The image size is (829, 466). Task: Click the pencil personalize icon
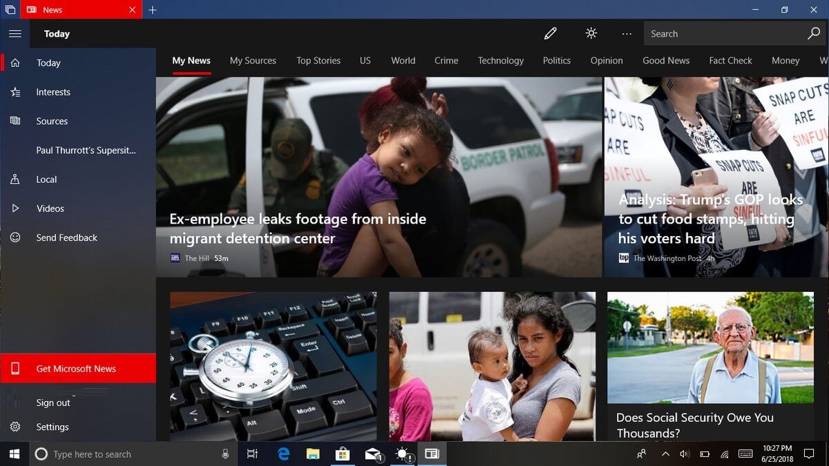(x=550, y=33)
